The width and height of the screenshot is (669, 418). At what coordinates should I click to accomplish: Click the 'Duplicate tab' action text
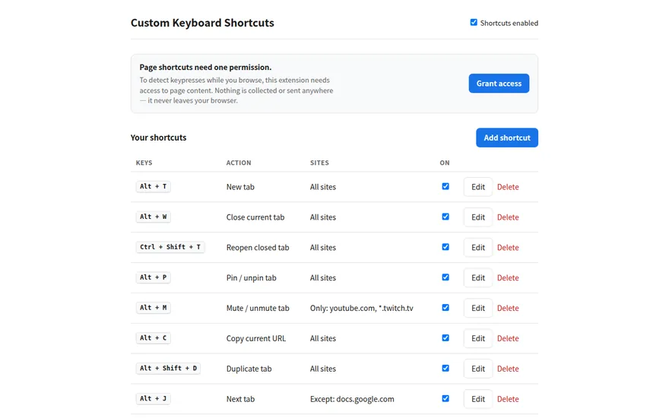[x=249, y=369]
